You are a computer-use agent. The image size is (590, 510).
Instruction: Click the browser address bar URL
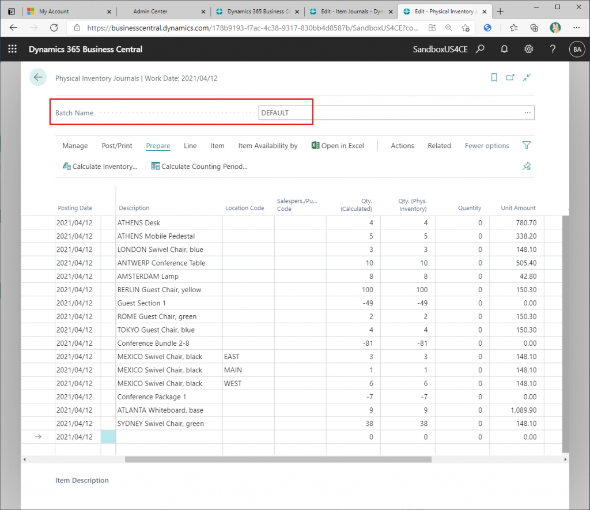(x=253, y=28)
